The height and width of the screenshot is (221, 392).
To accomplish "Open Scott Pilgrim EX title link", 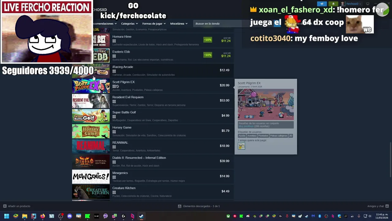I will tap(123, 82).
